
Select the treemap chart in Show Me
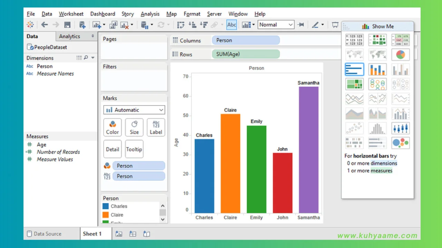tap(354, 84)
